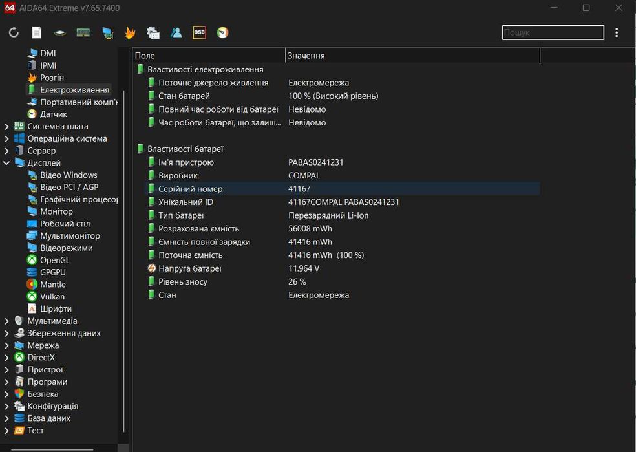Expand the Мультимедіа tree node
The height and width of the screenshot is (452, 636).
pyautogui.click(x=7, y=321)
